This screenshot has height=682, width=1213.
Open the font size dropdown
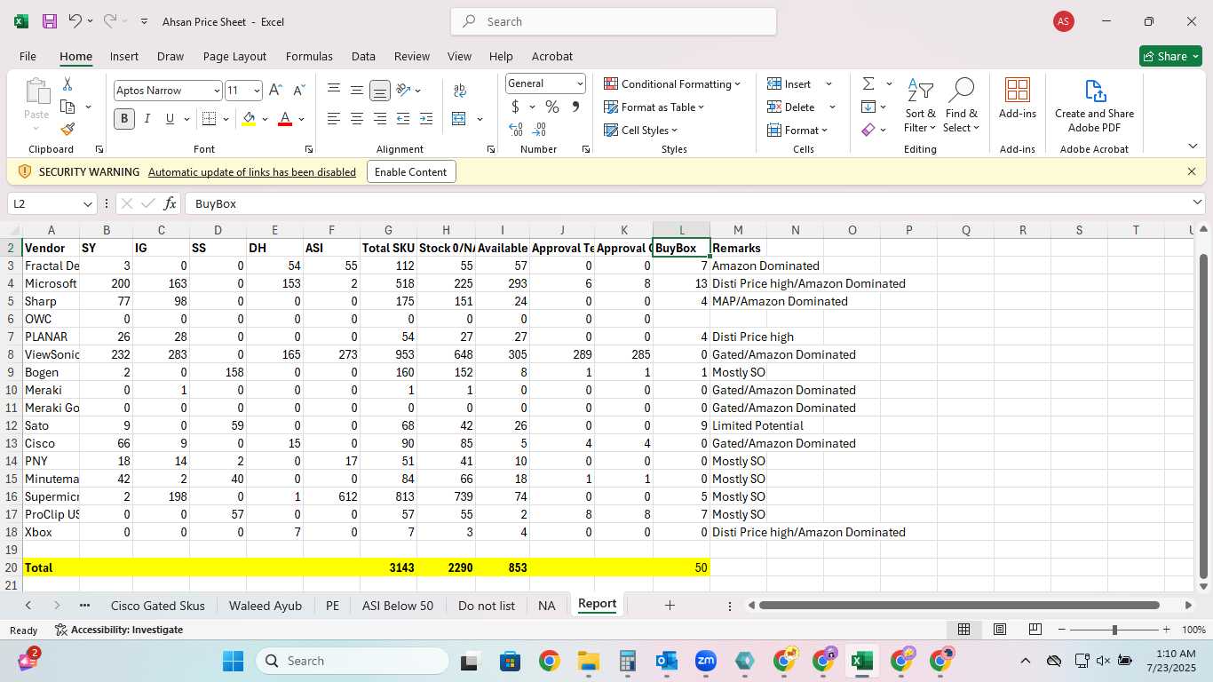click(x=257, y=91)
